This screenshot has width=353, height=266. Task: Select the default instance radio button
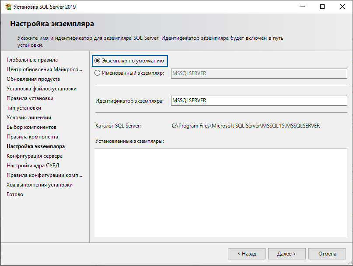pyautogui.click(x=97, y=61)
